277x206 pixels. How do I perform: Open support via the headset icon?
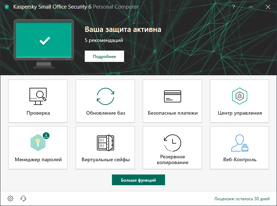click(23, 198)
